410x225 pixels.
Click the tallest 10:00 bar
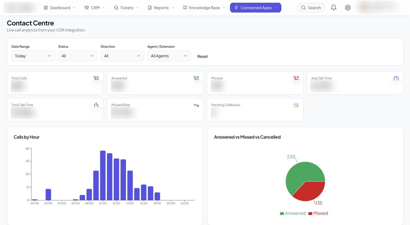coord(103,175)
